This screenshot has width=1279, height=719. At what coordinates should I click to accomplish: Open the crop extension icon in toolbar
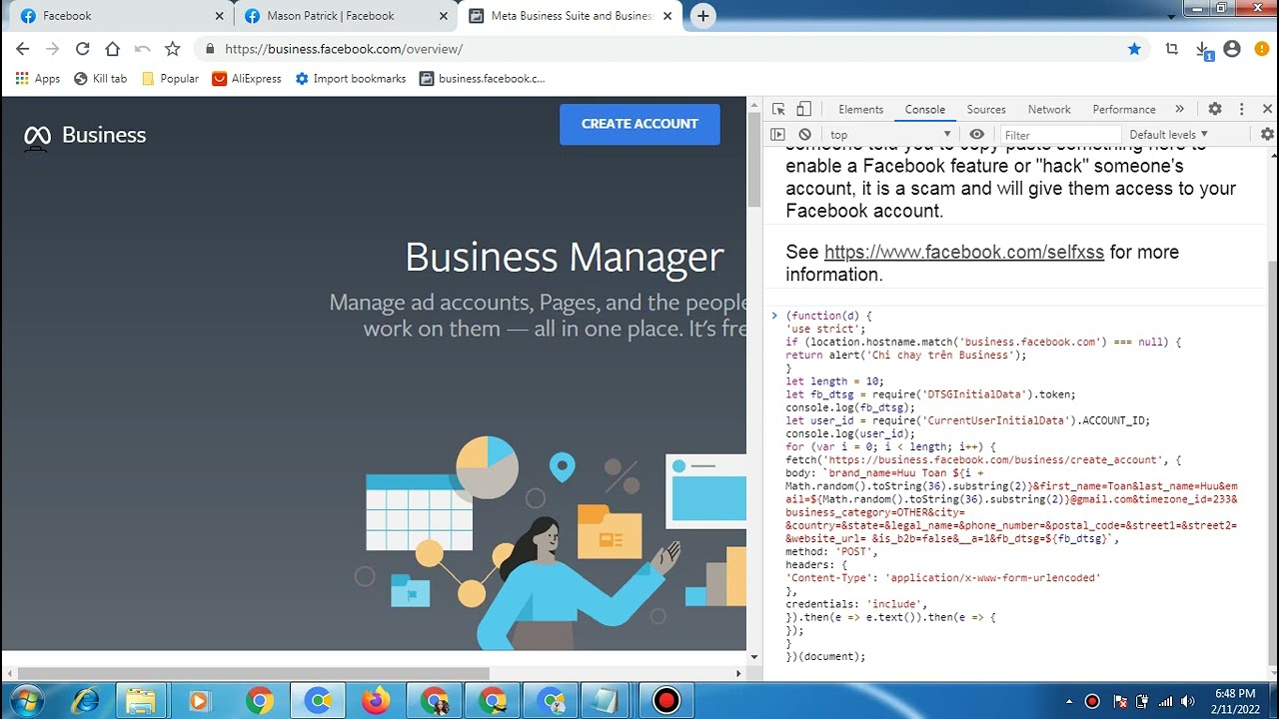(x=1172, y=49)
